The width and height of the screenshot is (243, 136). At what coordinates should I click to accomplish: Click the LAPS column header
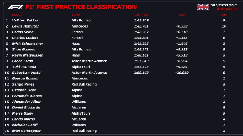[x=224, y=15]
